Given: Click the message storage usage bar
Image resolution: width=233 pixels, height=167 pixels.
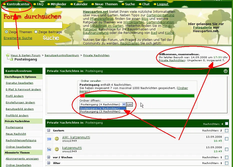Looking at the screenshot, I should coord(137,96).
